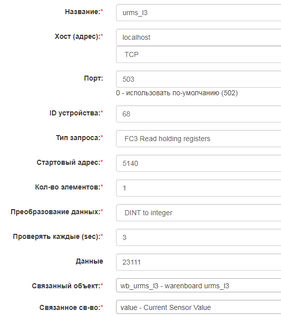Open the TCP protocol dropdown
The image size is (281, 316).
coord(198,54)
